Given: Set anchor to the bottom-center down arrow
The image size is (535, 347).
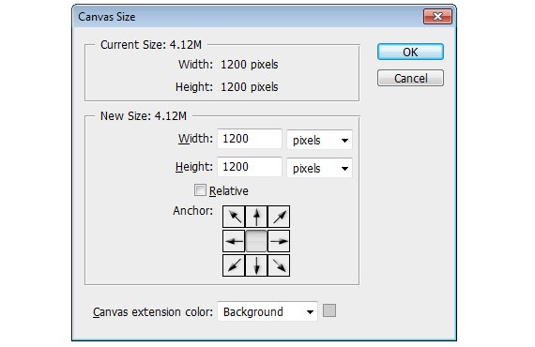Looking at the screenshot, I should coord(256,265).
